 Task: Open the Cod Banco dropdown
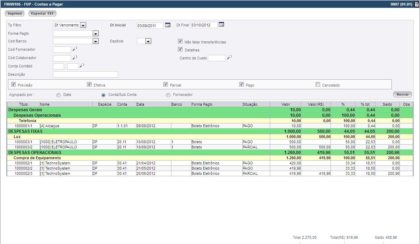coord(96,41)
